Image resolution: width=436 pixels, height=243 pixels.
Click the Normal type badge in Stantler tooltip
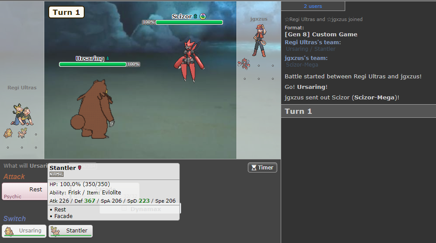pyautogui.click(x=57, y=174)
